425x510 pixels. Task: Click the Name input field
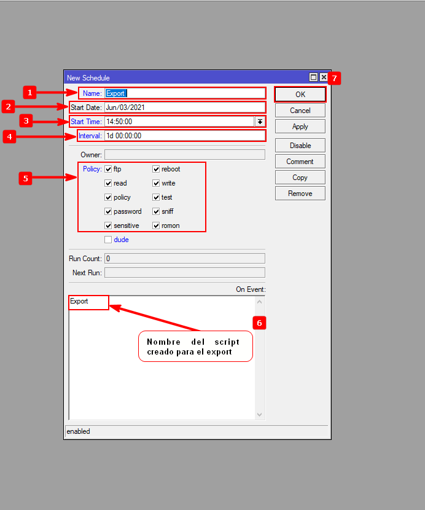click(184, 93)
